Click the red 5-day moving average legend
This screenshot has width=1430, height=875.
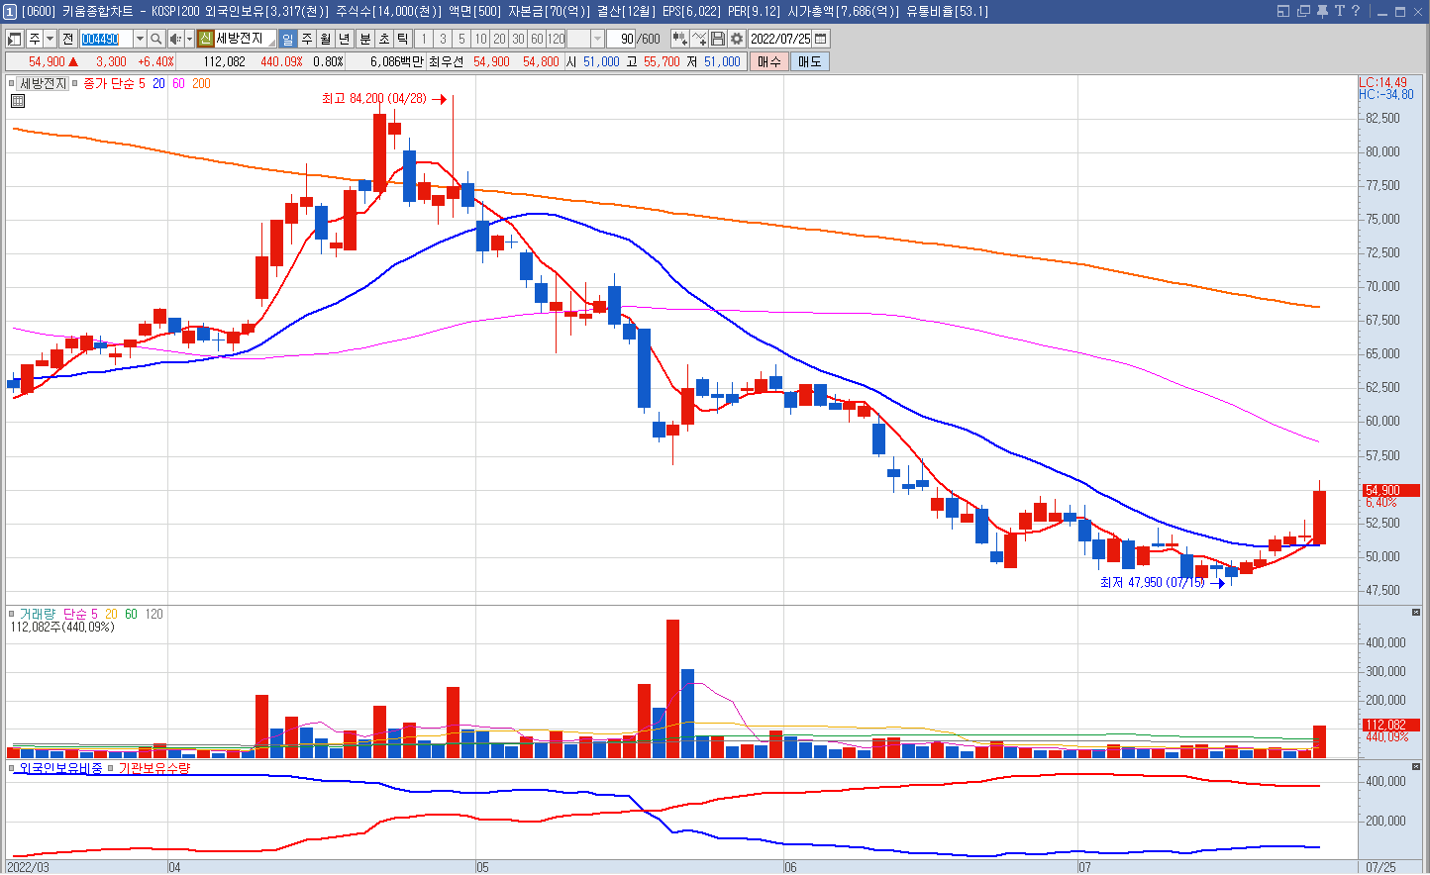coord(142,84)
